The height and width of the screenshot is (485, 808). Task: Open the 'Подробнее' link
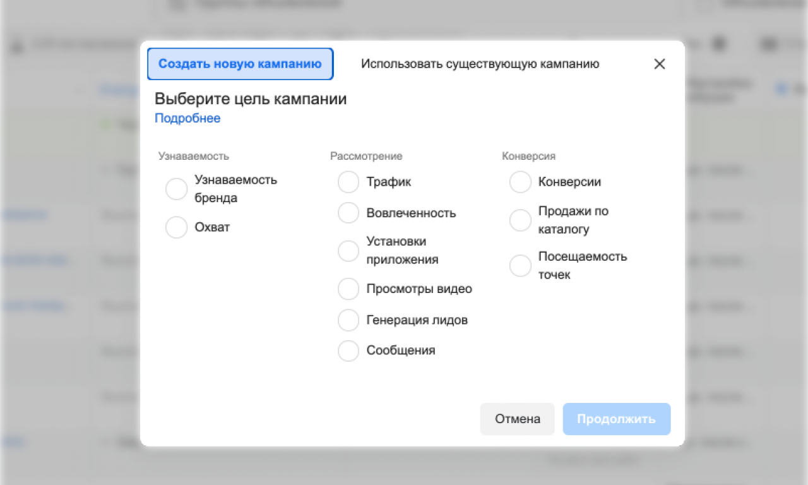(x=187, y=118)
